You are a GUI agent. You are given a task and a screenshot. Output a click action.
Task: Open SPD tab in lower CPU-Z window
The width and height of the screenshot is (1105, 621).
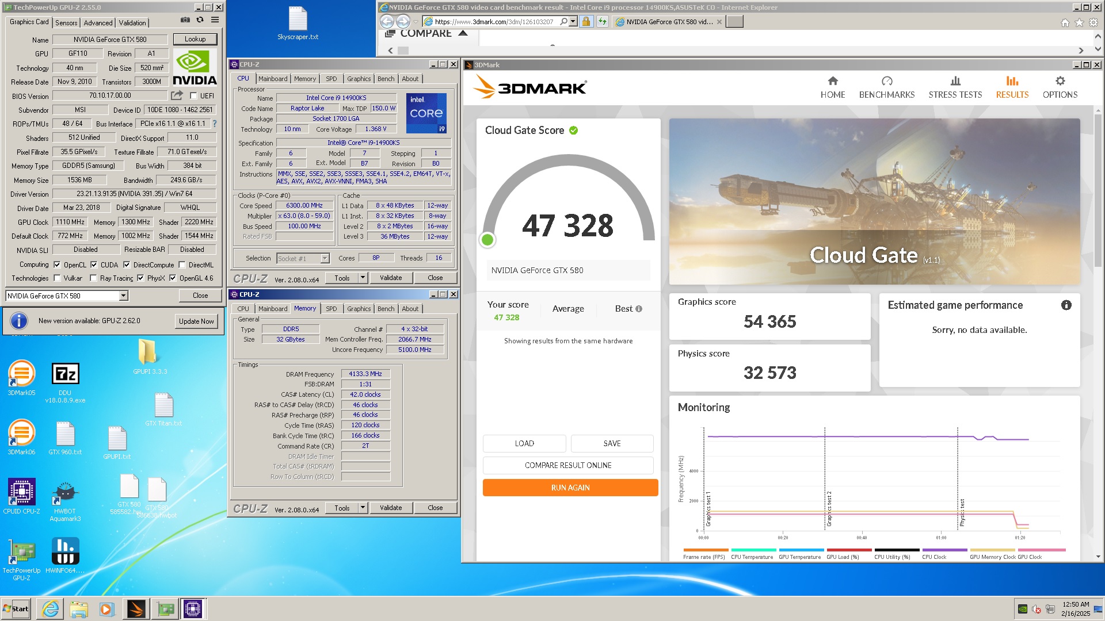click(331, 309)
